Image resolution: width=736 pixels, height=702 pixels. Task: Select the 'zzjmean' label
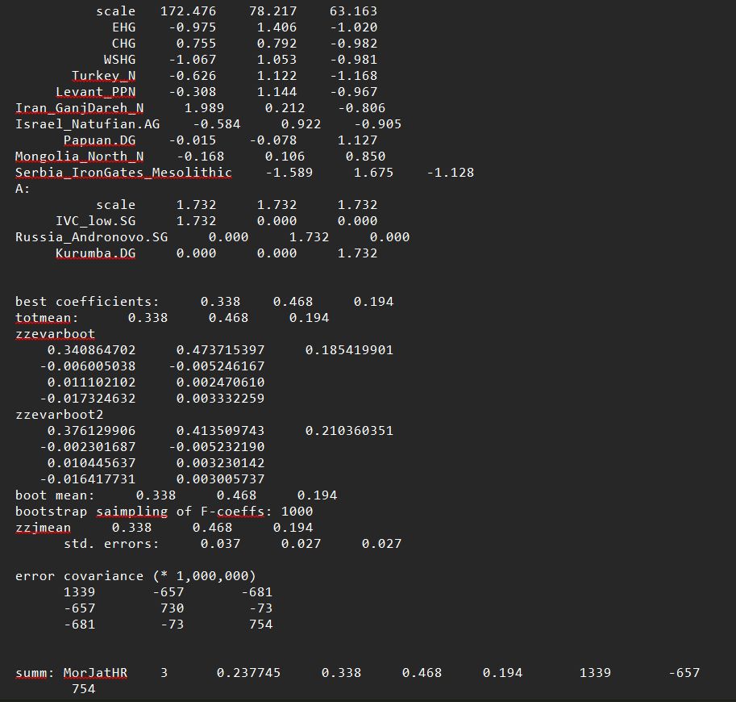[44, 528]
